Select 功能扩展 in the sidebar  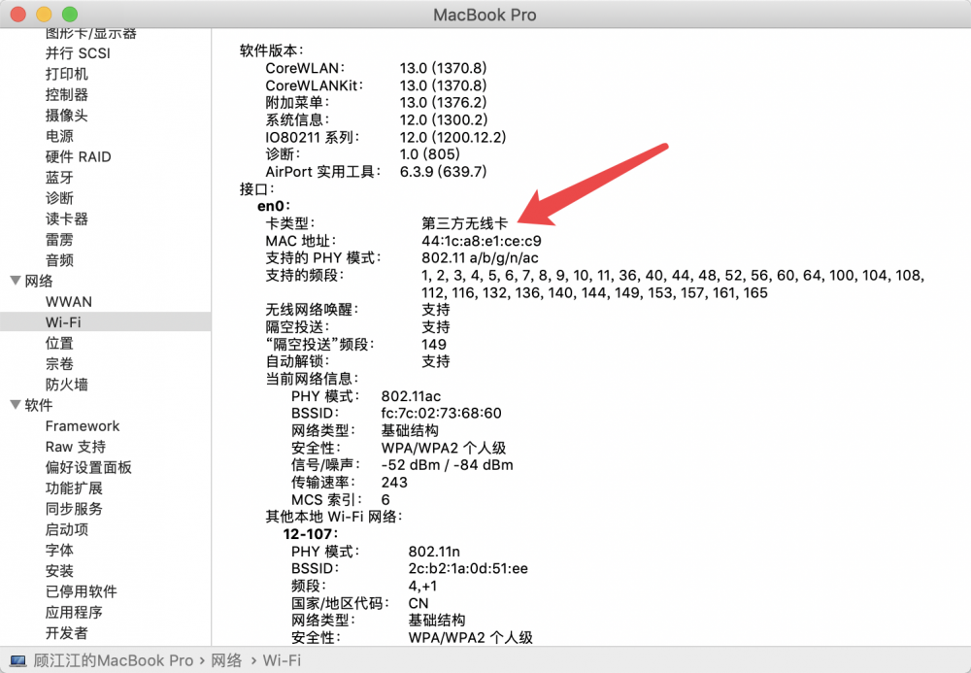point(74,488)
